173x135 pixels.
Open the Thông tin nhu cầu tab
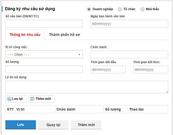(25, 35)
